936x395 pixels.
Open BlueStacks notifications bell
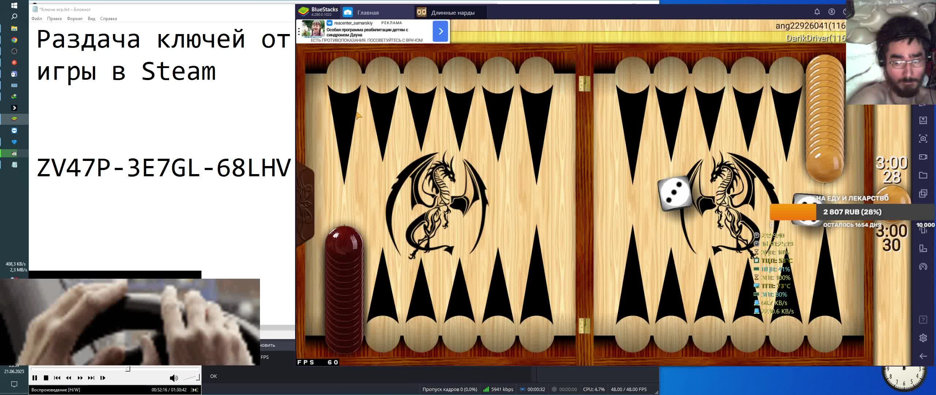tap(817, 12)
